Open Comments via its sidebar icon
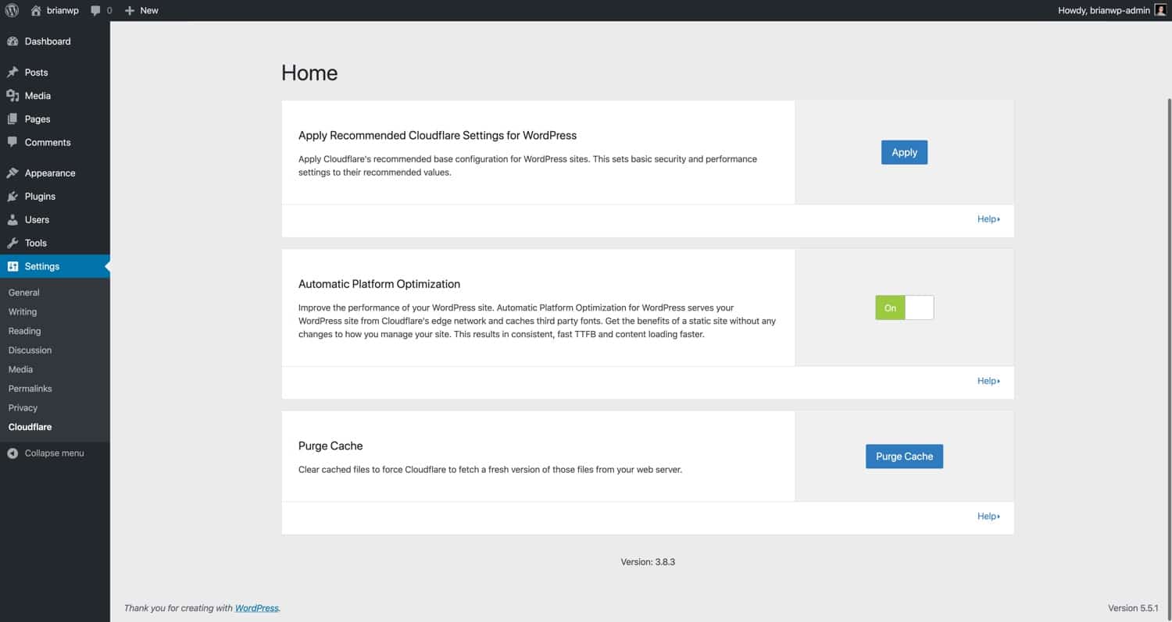The height and width of the screenshot is (622, 1172). point(13,142)
